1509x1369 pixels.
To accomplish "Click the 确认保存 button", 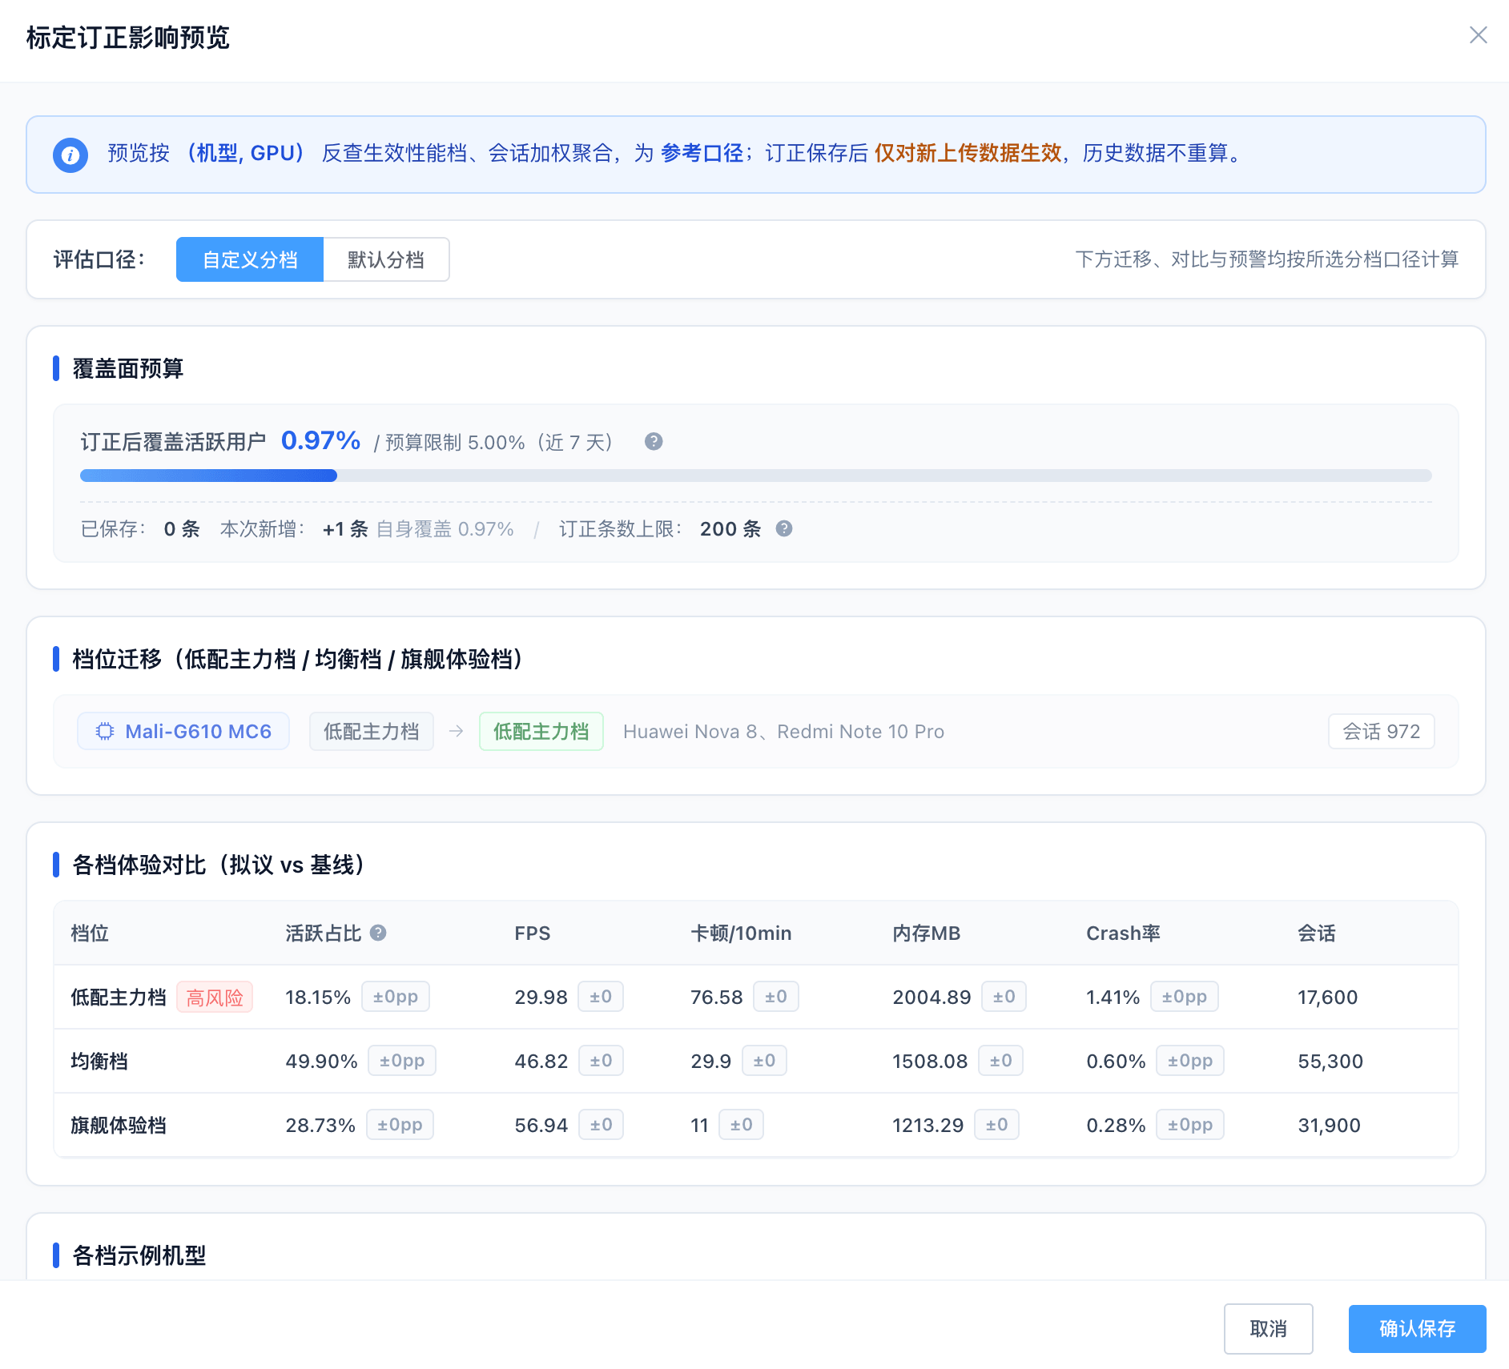I will coord(1417,1329).
